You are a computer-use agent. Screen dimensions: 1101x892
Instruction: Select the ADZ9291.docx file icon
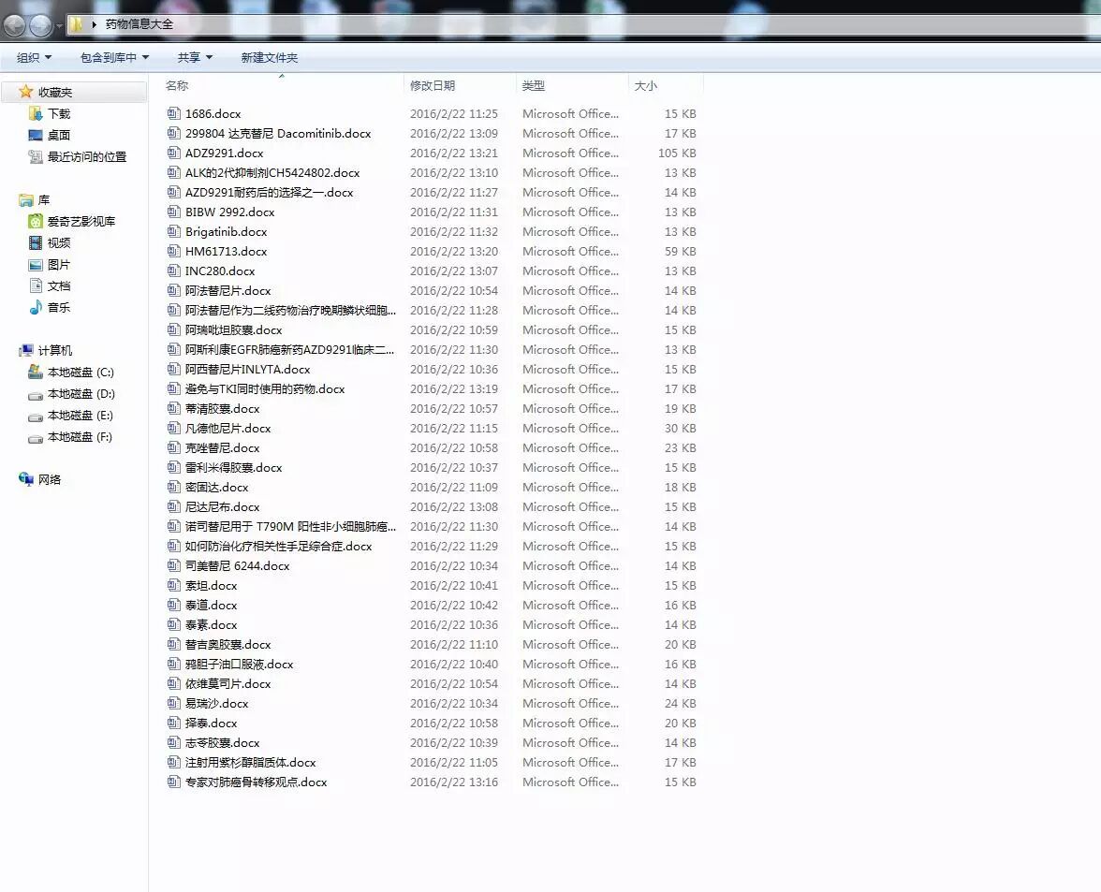pos(173,153)
